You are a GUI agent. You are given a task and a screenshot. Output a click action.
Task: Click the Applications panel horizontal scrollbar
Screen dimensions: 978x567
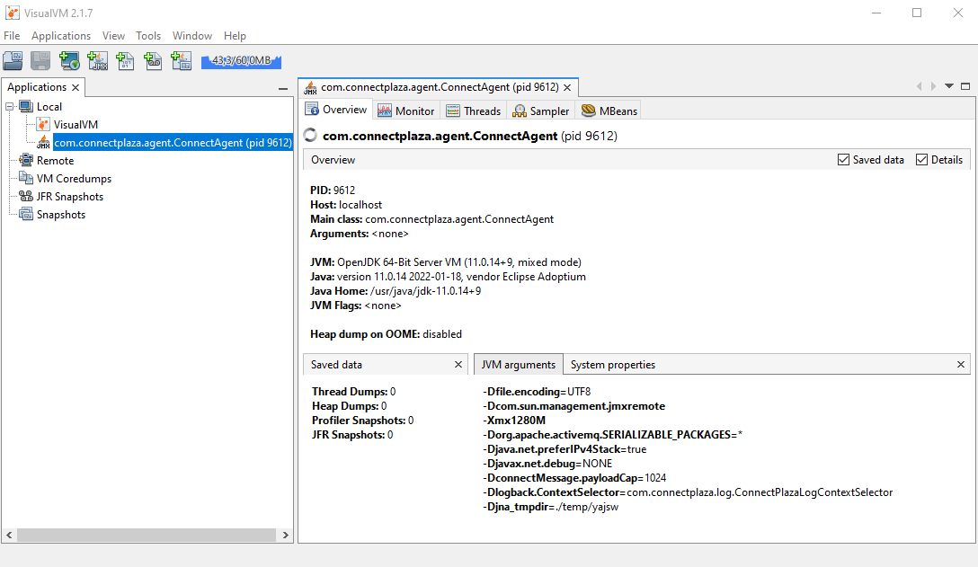[x=144, y=535]
